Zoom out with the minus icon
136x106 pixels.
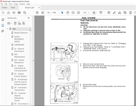tap(73, 13)
